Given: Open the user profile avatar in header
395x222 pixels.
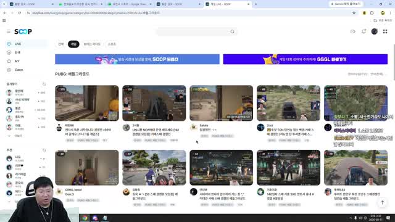Looking at the screenshot, I should tap(375, 31).
